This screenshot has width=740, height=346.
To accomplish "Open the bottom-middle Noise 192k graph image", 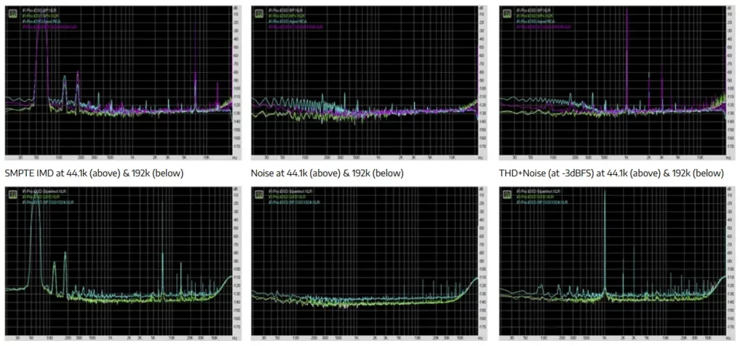I will (369, 264).
